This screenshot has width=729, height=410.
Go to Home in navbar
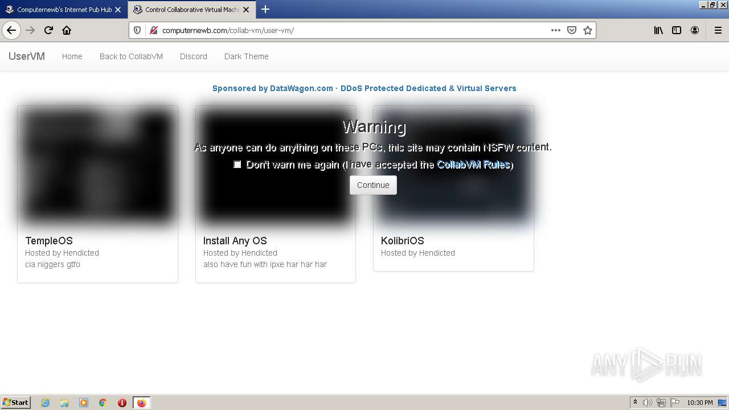tap(72, 56)
